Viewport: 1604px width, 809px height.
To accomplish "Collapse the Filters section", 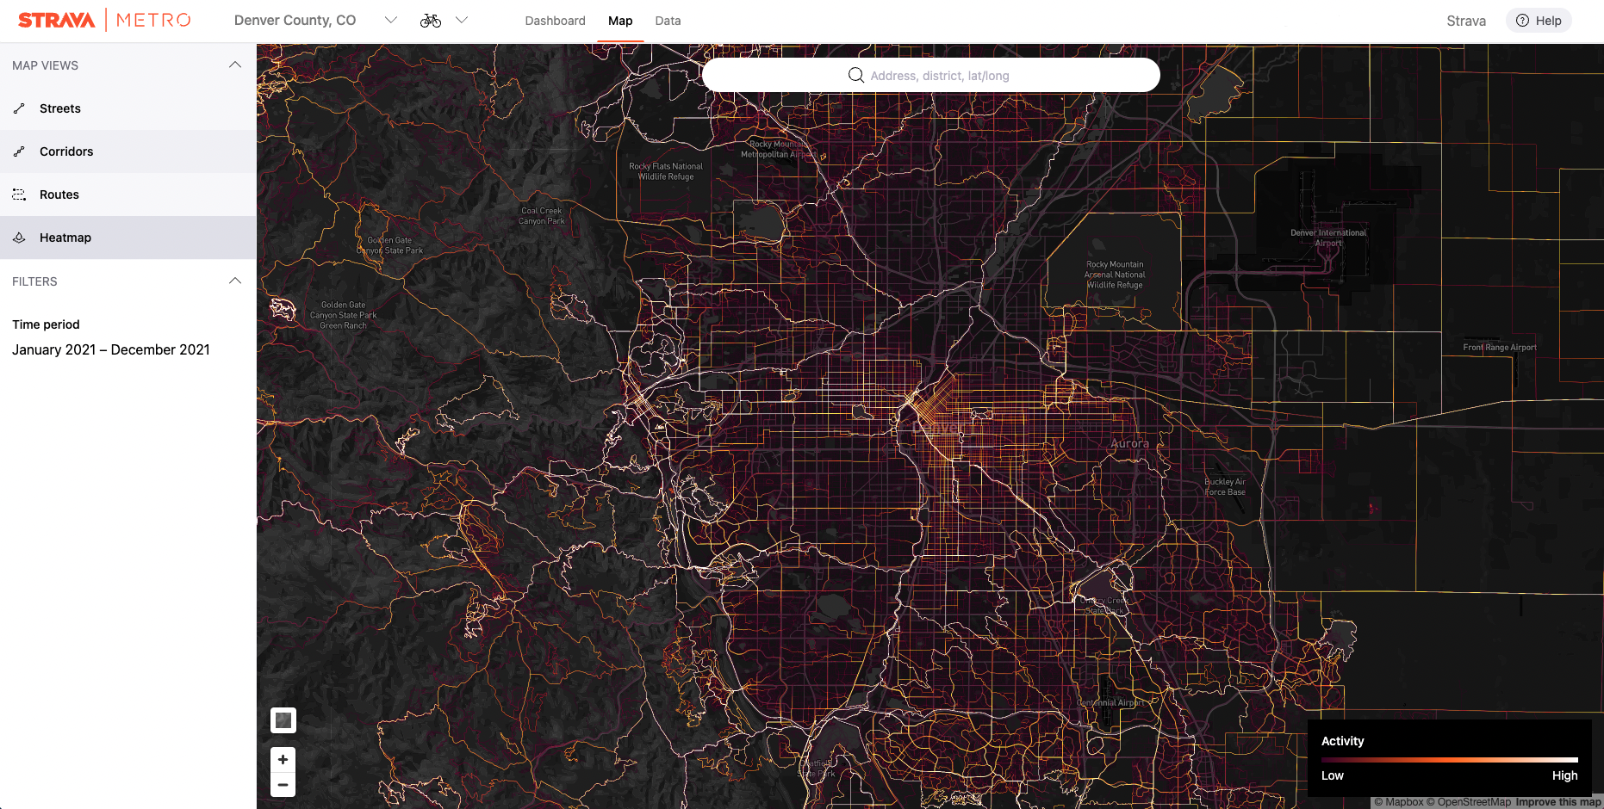I will click(x=235, y=281).
